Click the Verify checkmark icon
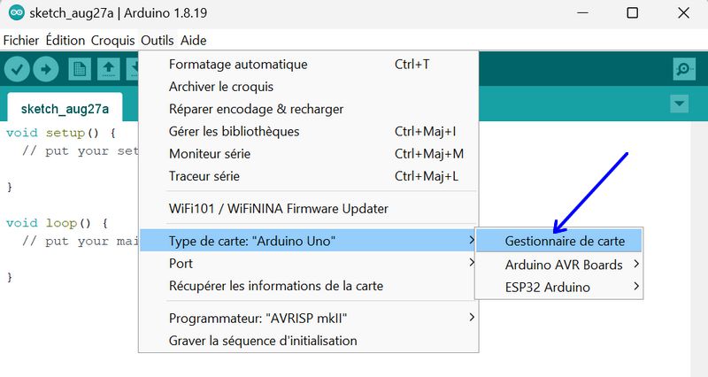This screenshot has height=377, width=708. pos(17,69)
